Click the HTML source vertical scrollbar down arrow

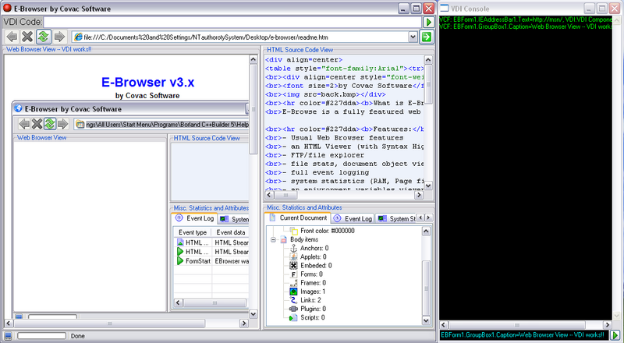click(x=428, y=185)
